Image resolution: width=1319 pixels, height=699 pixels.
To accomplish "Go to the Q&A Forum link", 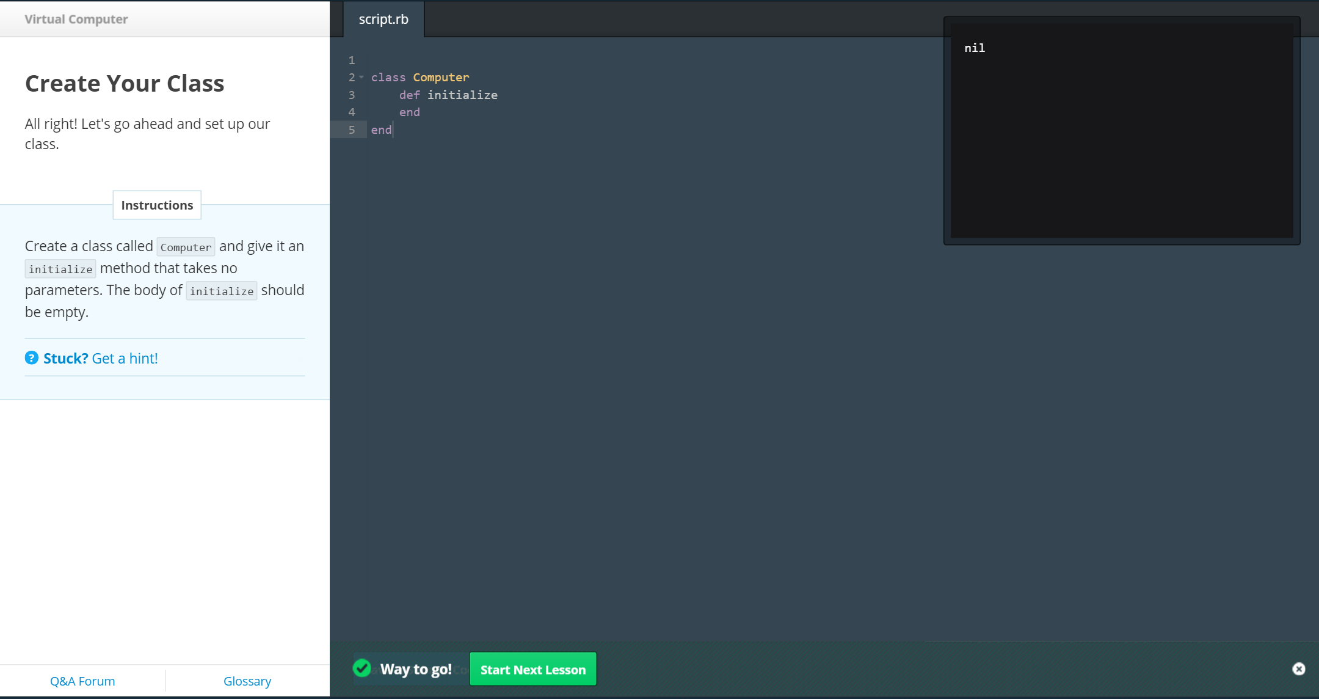I will 82,681.
